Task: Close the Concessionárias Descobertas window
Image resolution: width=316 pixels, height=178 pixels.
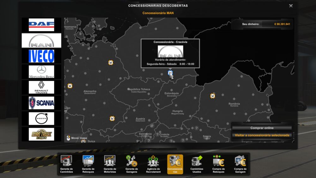Action: point(291,6)
